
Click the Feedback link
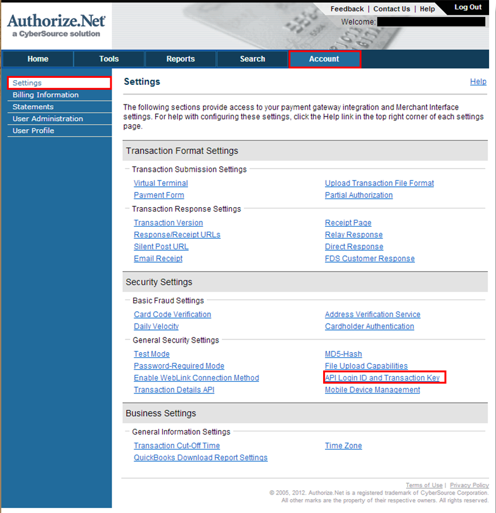347,9
